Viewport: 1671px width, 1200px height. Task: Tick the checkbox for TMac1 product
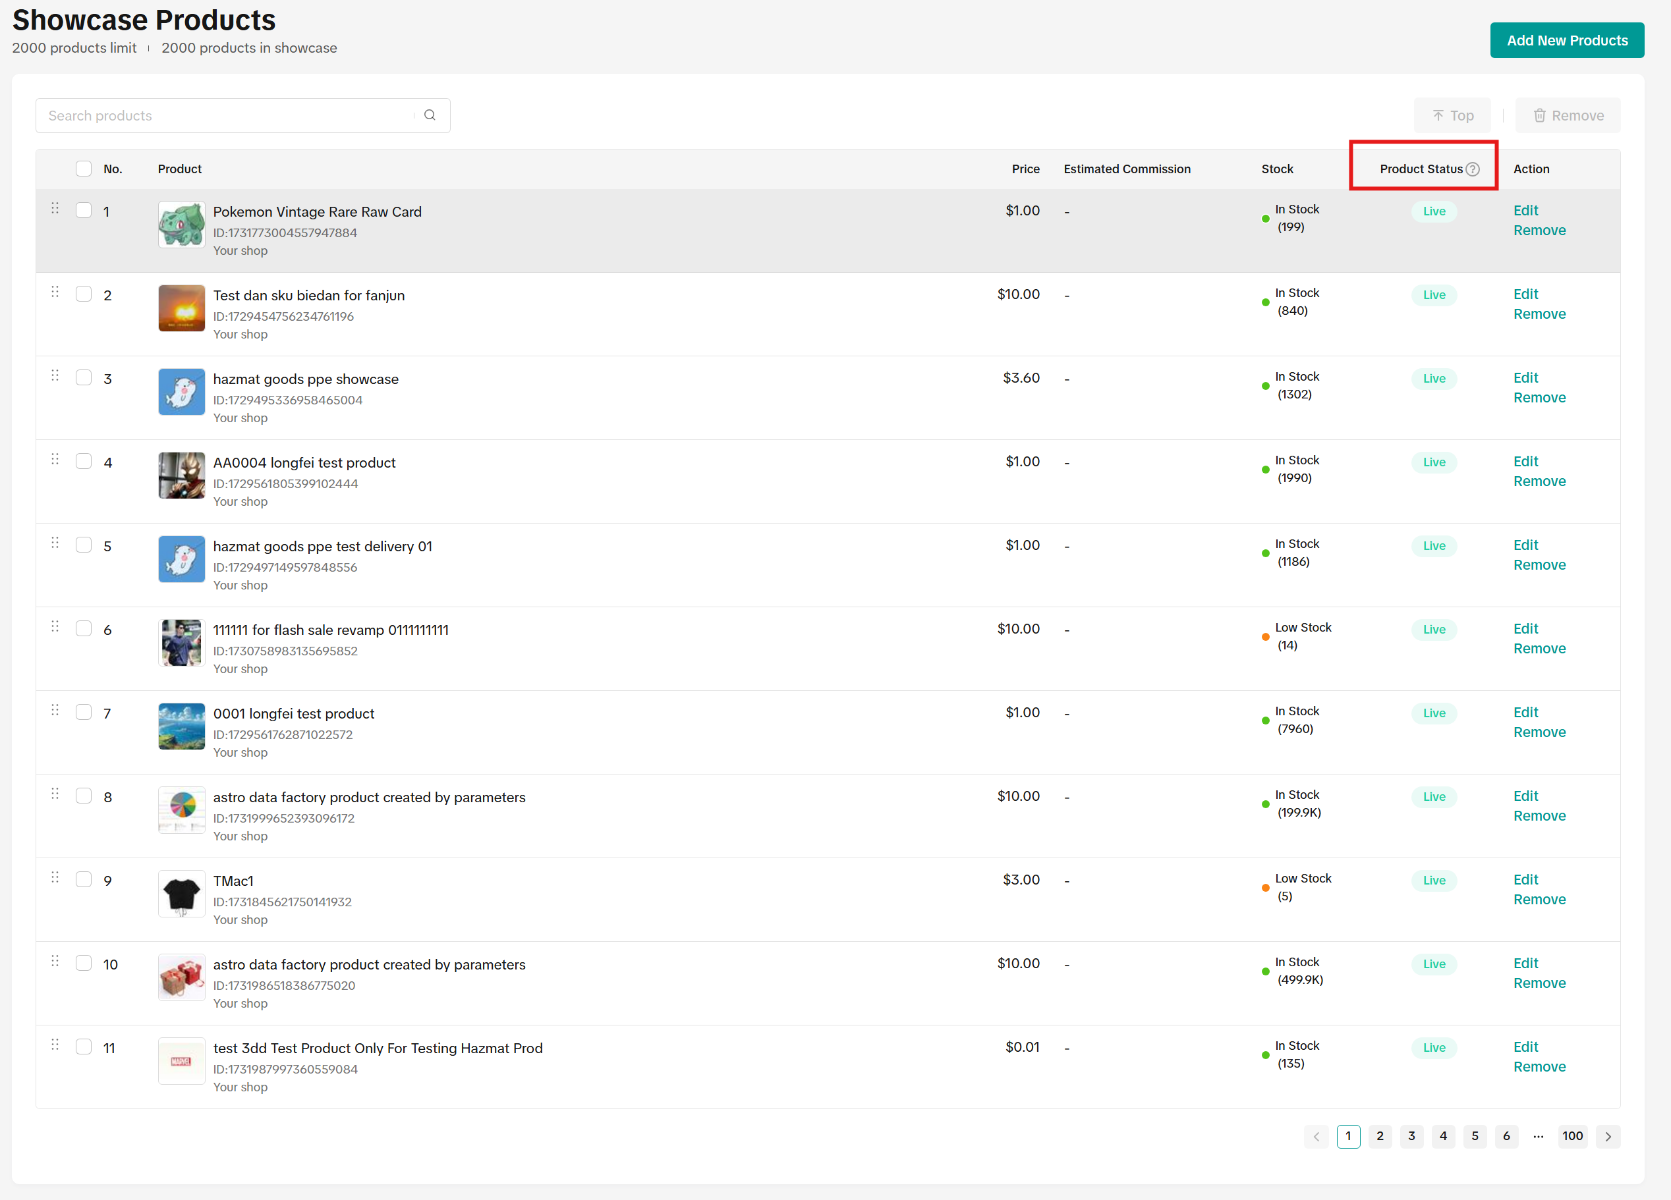click(83, 879)
